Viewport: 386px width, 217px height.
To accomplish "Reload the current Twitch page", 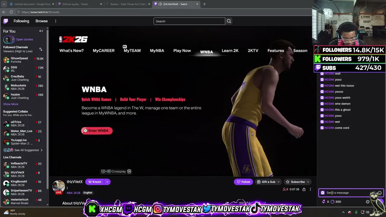I will pyautogui.click(x=11, y=12).
